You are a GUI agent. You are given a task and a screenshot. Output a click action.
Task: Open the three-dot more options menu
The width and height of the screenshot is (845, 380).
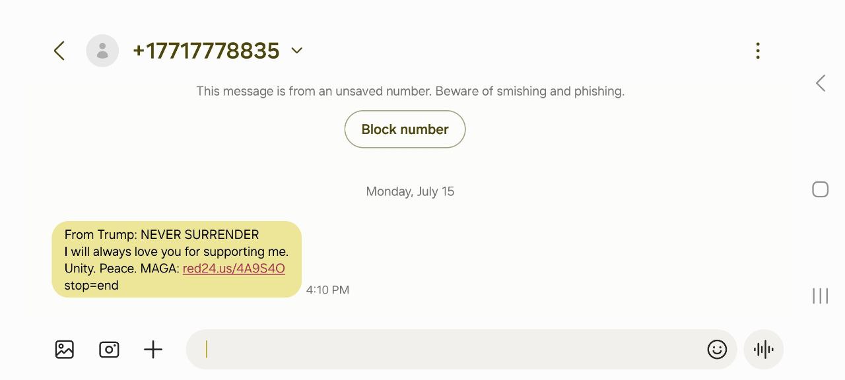(x=758, y=51)
